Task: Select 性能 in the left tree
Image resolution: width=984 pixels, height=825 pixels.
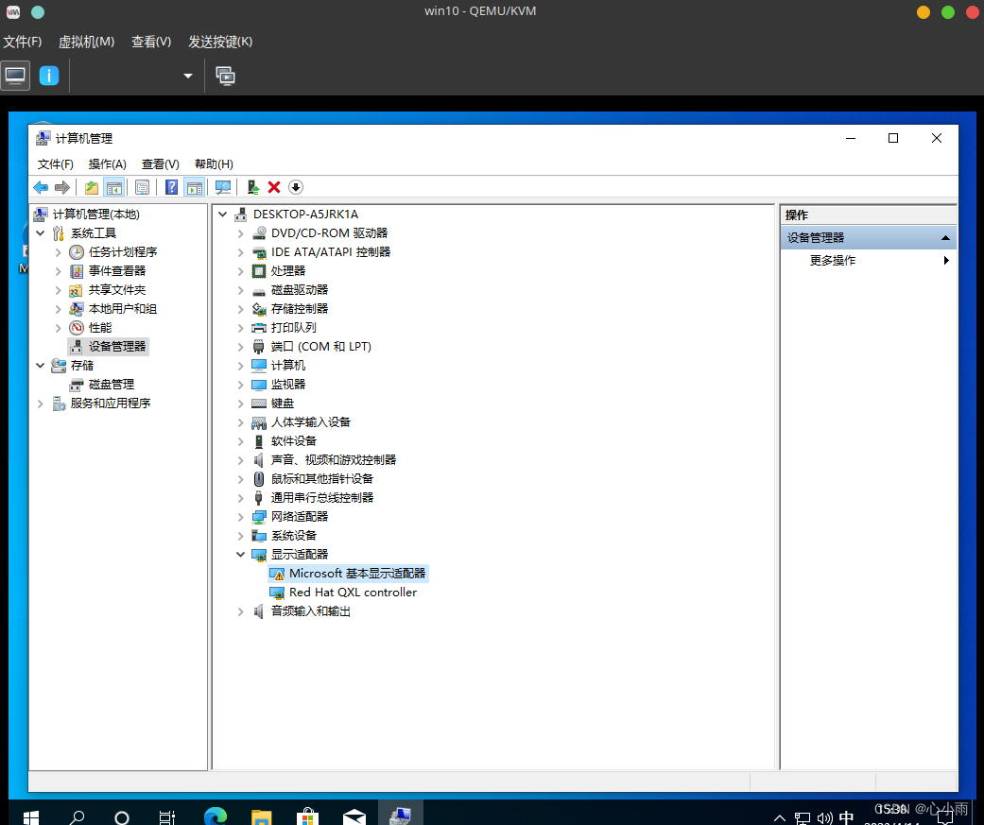Action: click(x=100, y=328)
